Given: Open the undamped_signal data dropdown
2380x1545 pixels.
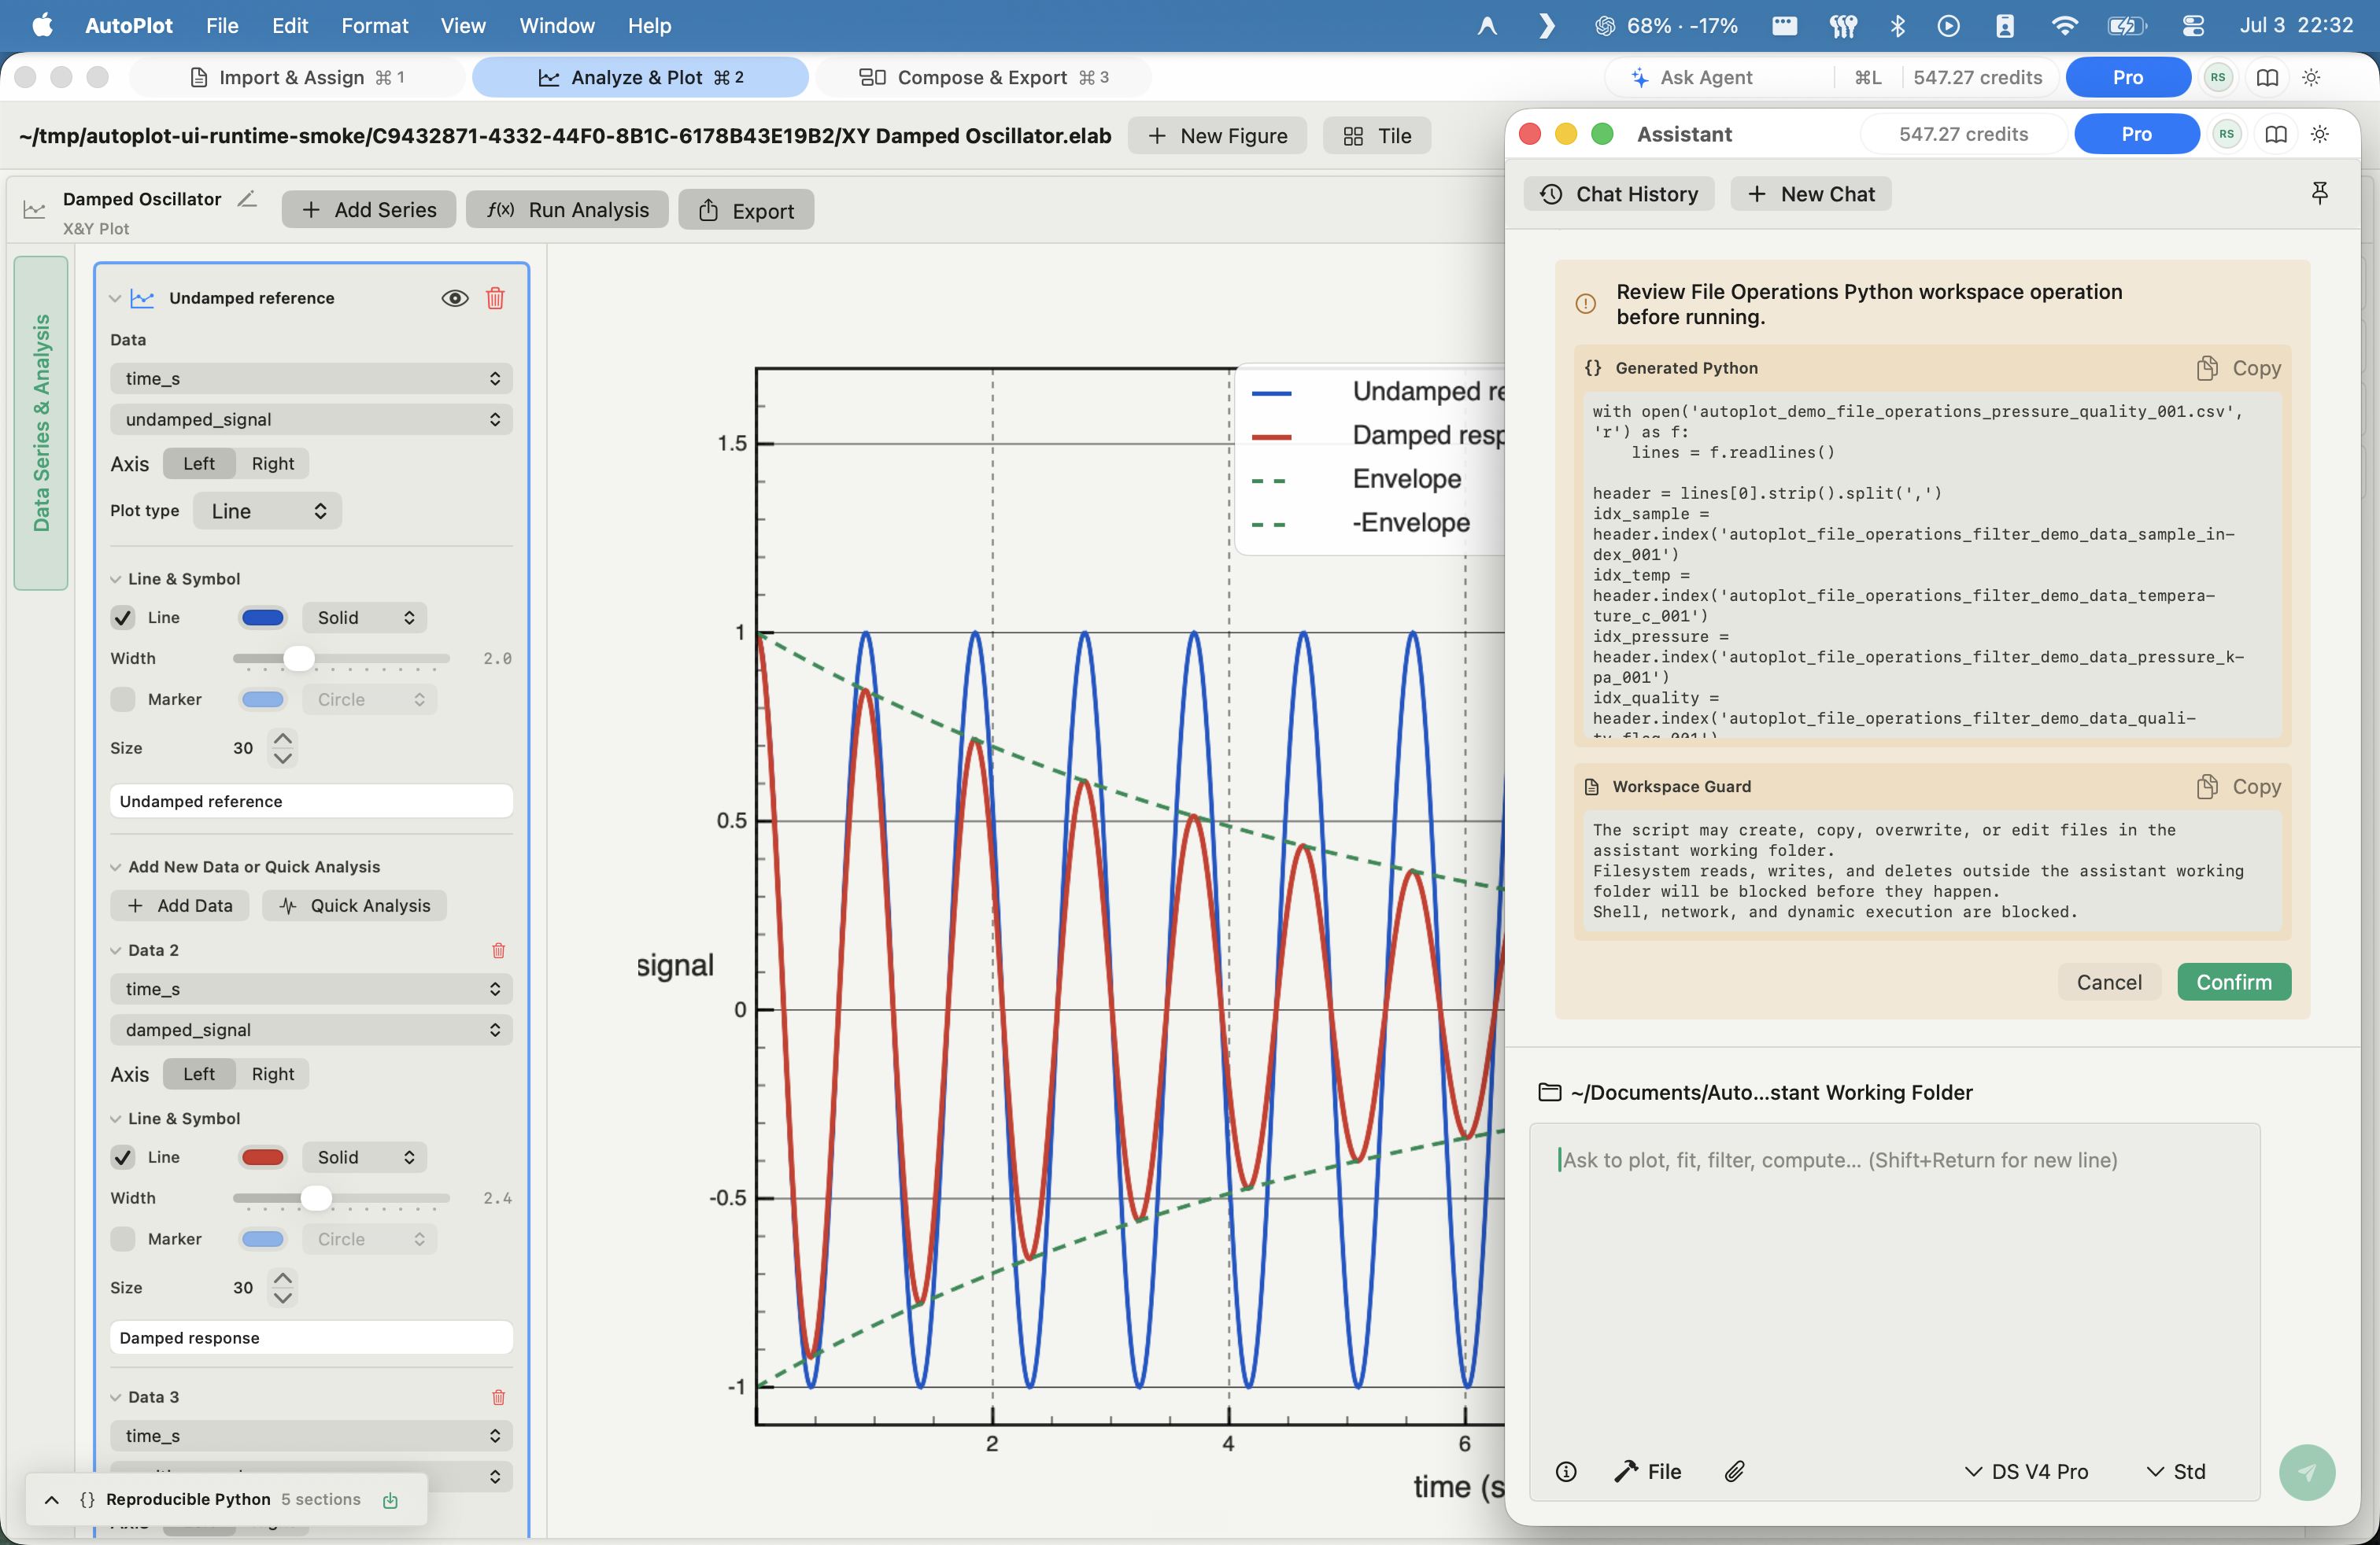Looking at the screenshot, I should pyautogui.click(x=311, y=420).
